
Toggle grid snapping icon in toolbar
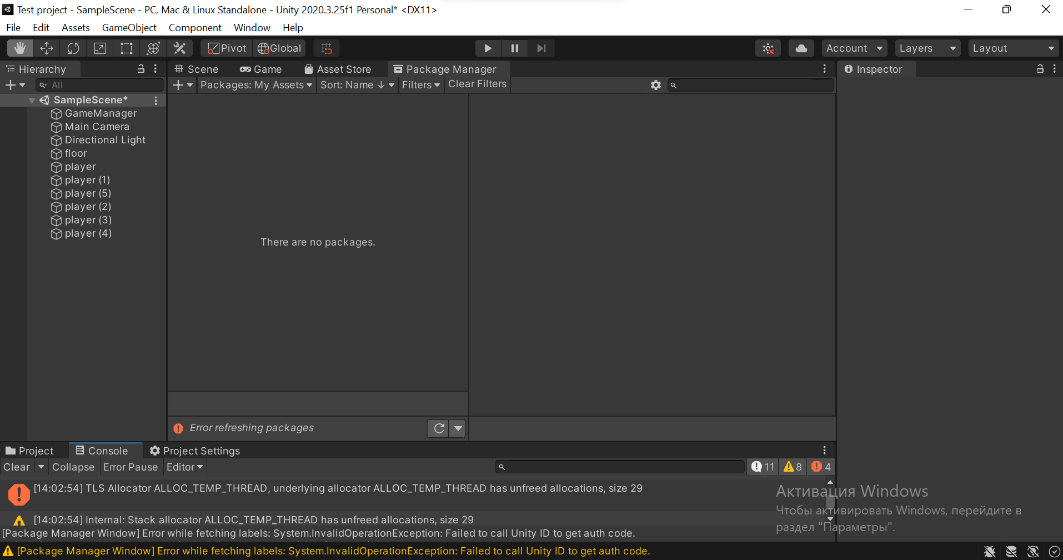[x=327, y=48]
